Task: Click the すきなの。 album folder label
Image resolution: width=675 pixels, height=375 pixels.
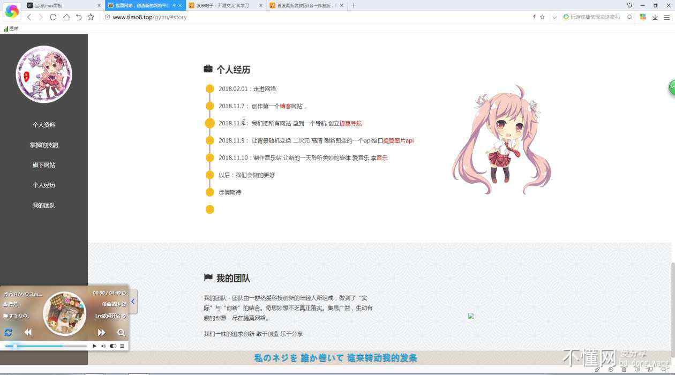Action: 16,316
